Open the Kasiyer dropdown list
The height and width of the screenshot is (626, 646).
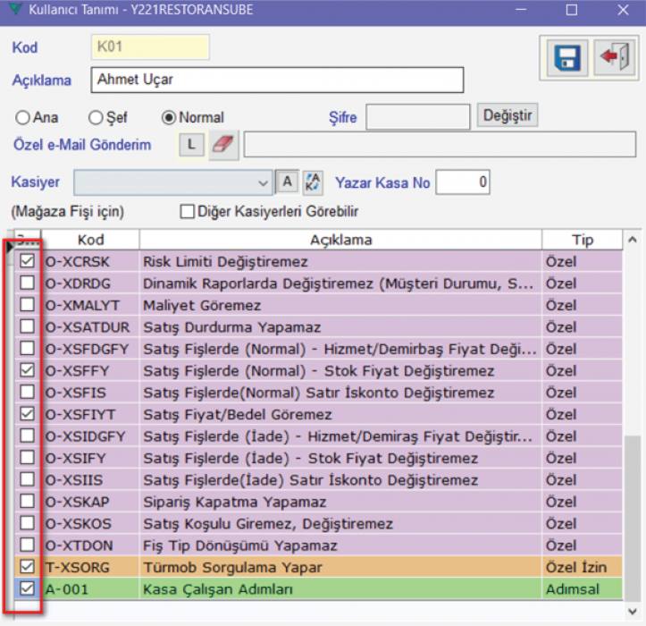263,182
